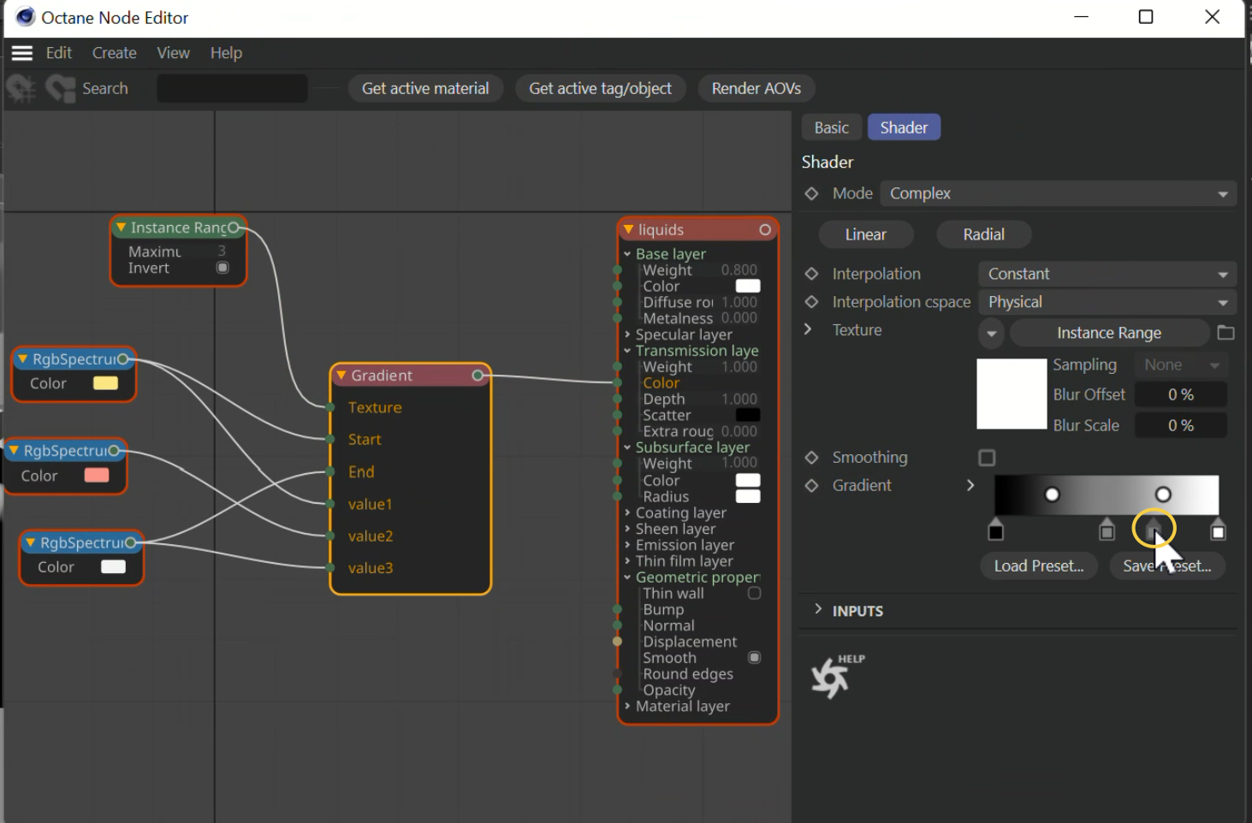Toggle Smooth checkbox in the liquids node
Image resolution: width=1252 pixels, height=823 pixels.
click(754, 657)
